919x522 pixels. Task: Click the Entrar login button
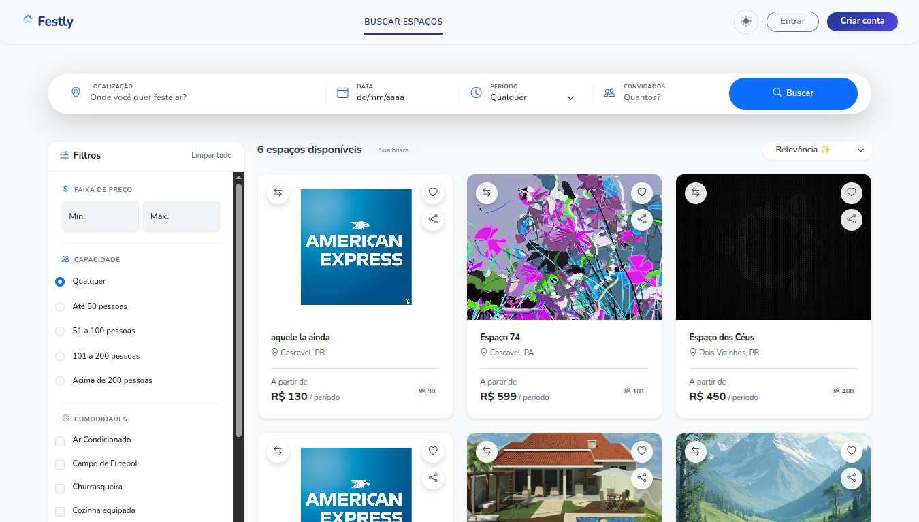pos(792,22)
